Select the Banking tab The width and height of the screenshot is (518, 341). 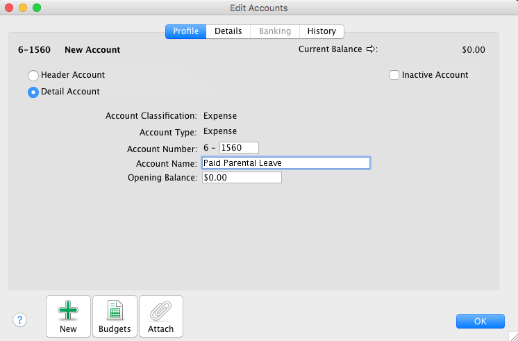(x=274, y=31)
